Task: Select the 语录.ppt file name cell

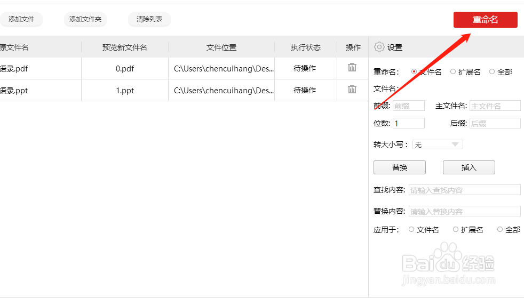Action: coord(41,90)
